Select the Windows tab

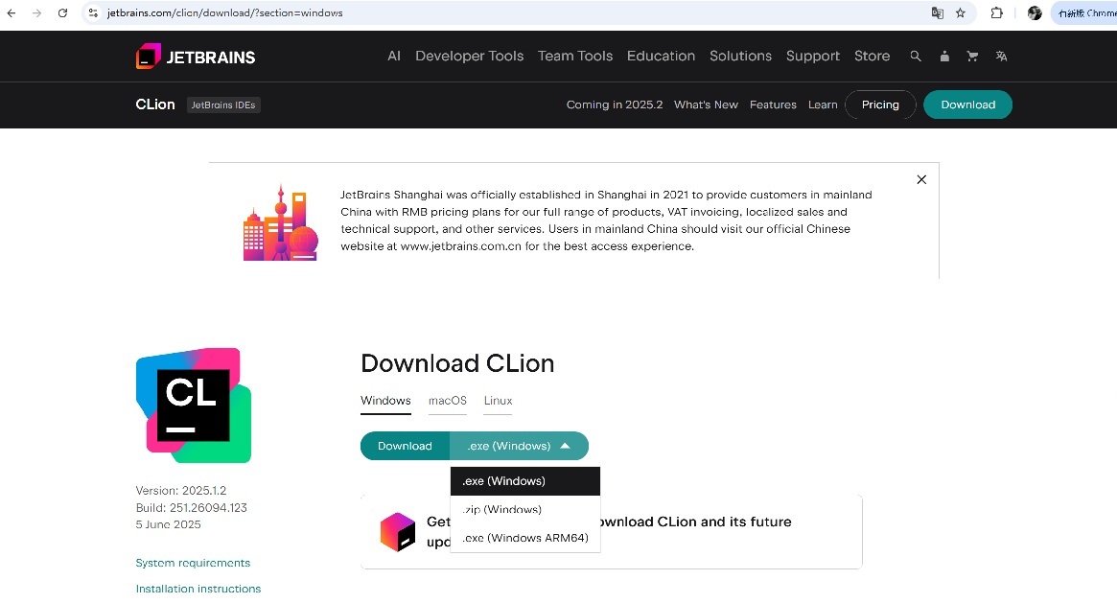385,401
